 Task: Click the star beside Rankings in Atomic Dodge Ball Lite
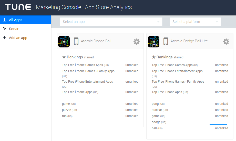[x=154, y=57]
